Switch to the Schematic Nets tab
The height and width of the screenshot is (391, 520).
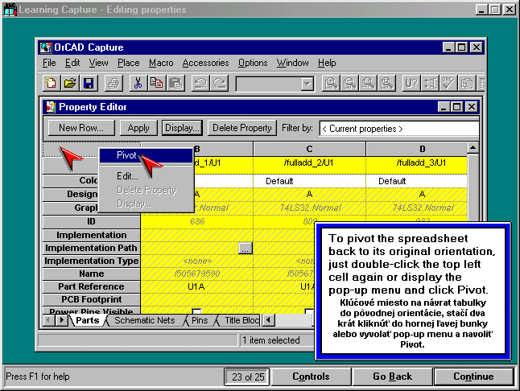pyautogui.click(x=145, y=320)
